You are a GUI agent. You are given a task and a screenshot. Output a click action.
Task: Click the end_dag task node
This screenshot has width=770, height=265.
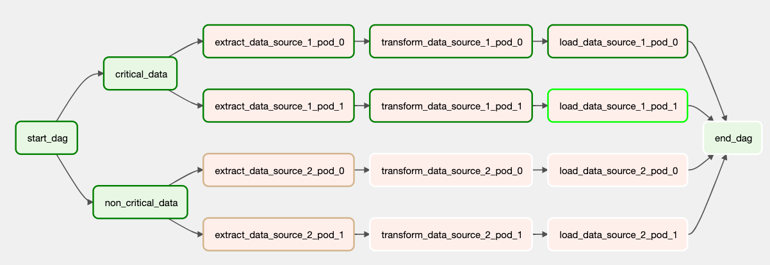(732, 138)
